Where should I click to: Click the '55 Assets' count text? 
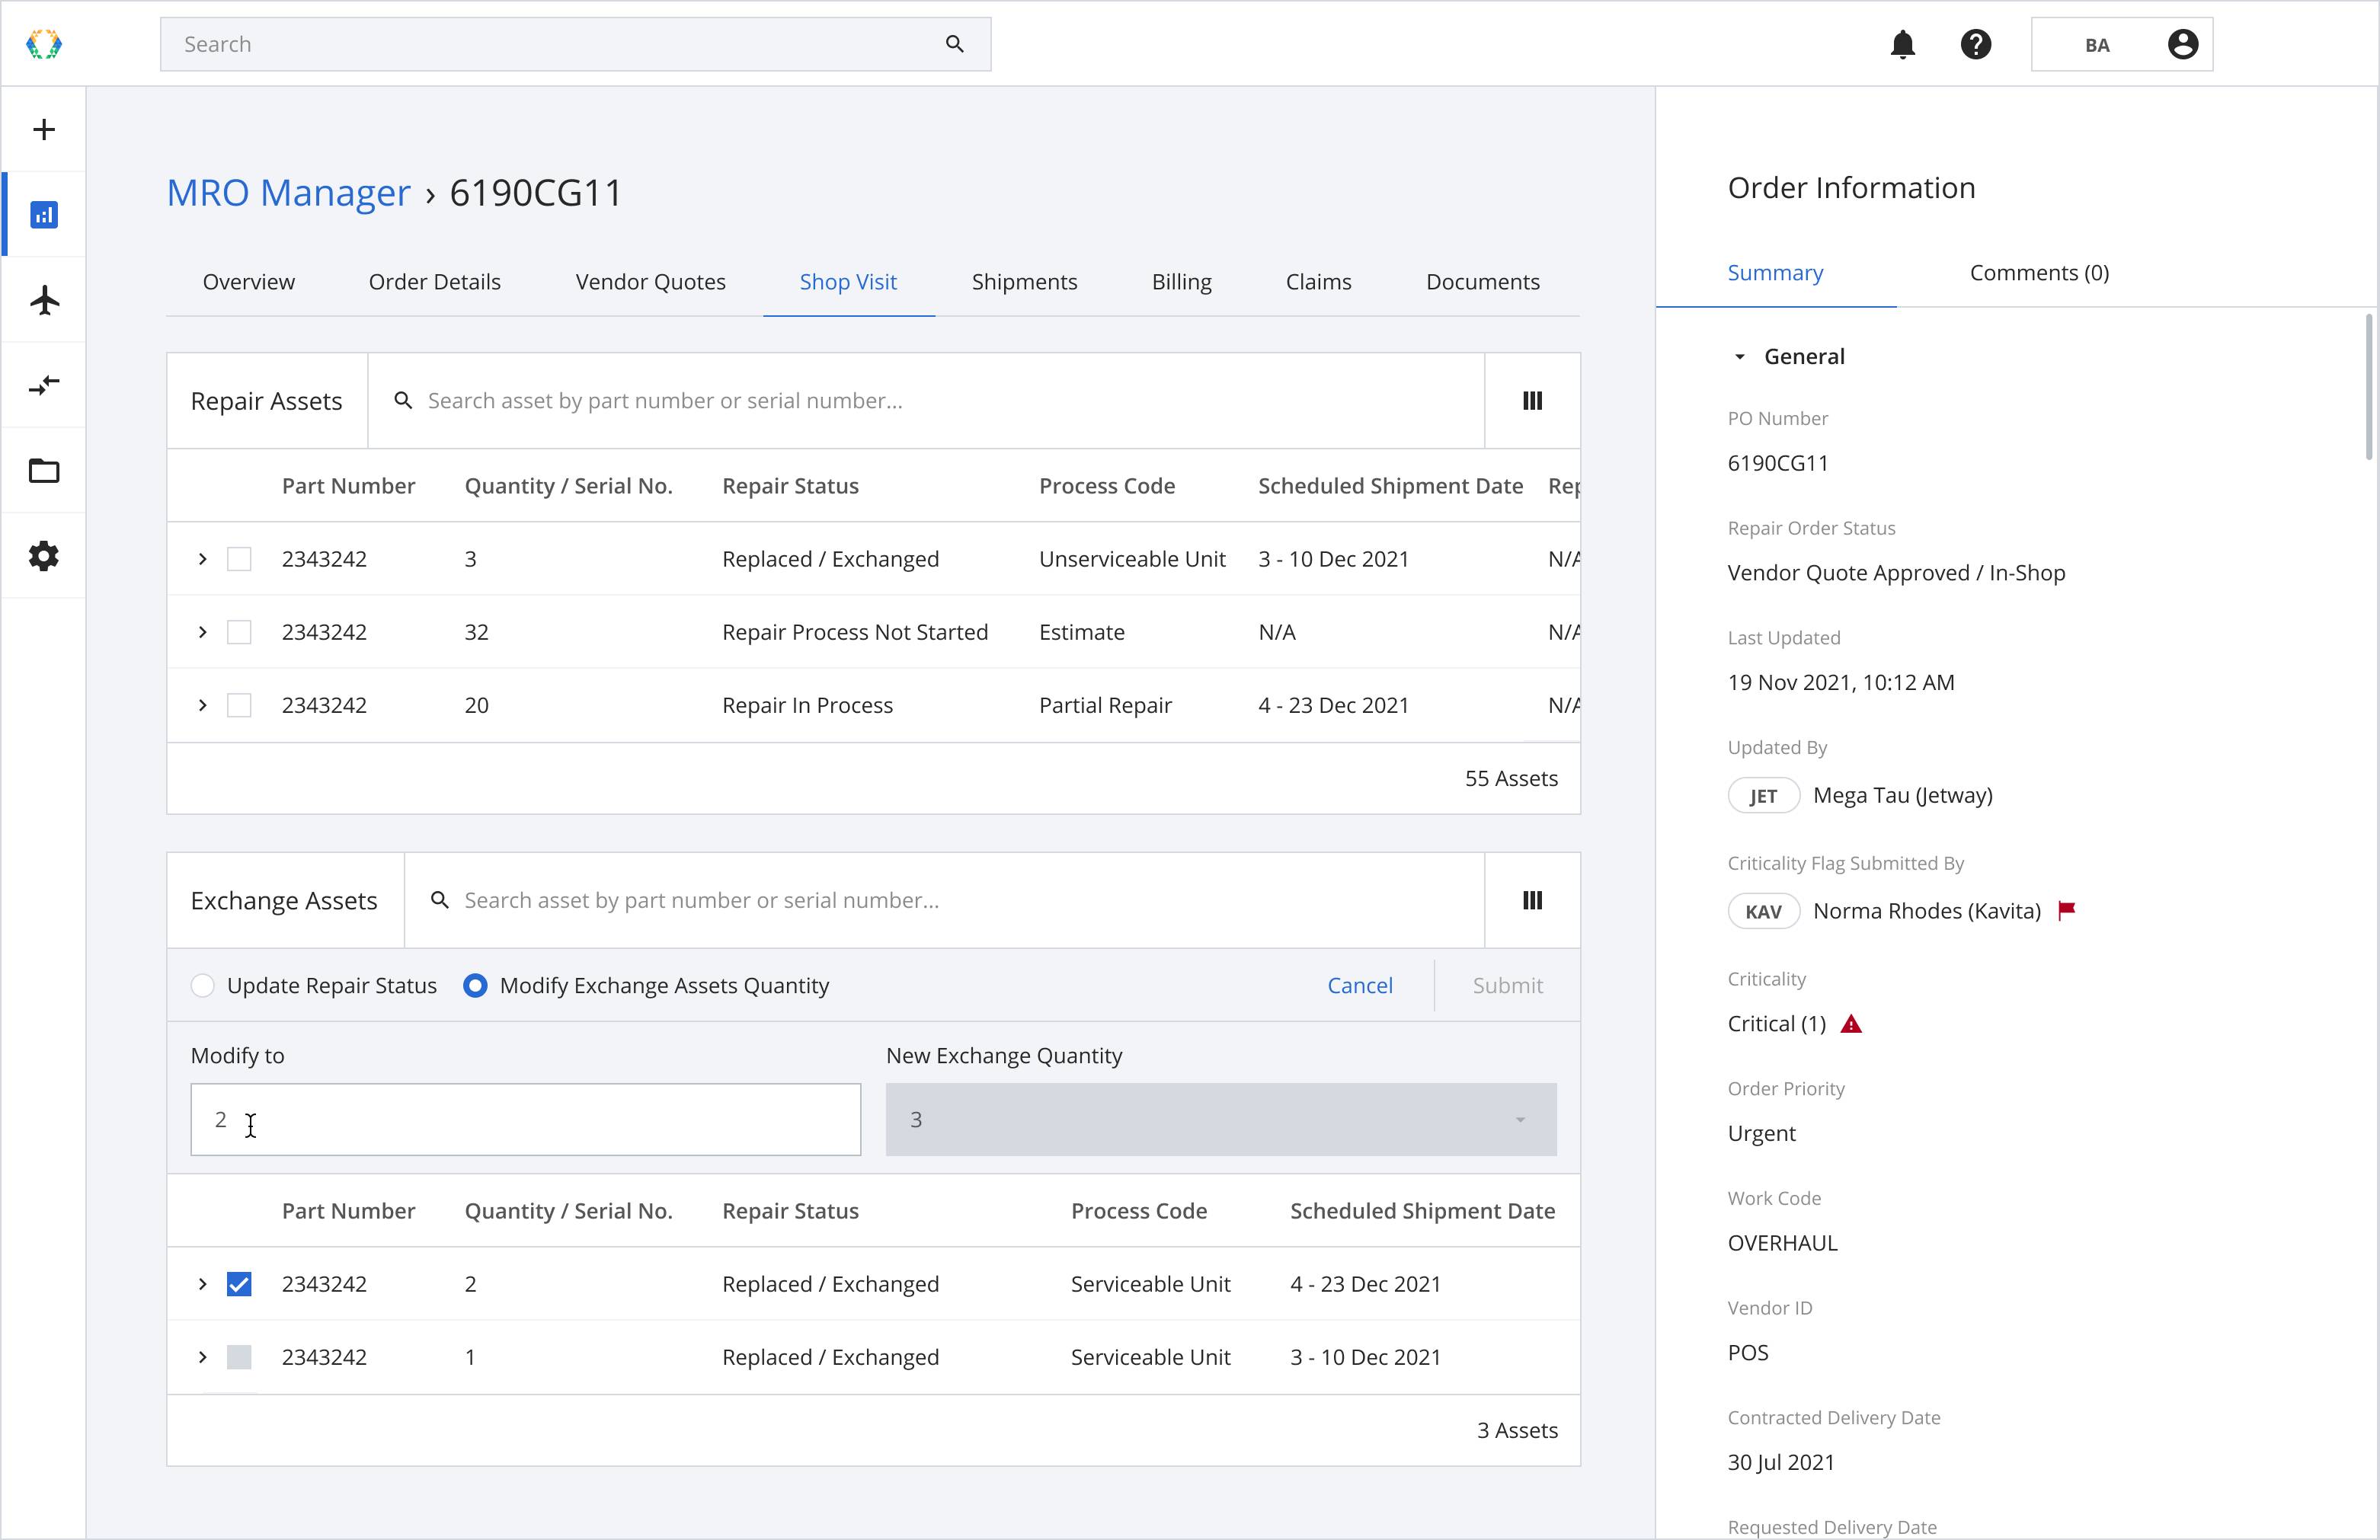[x=1511, y=778]
